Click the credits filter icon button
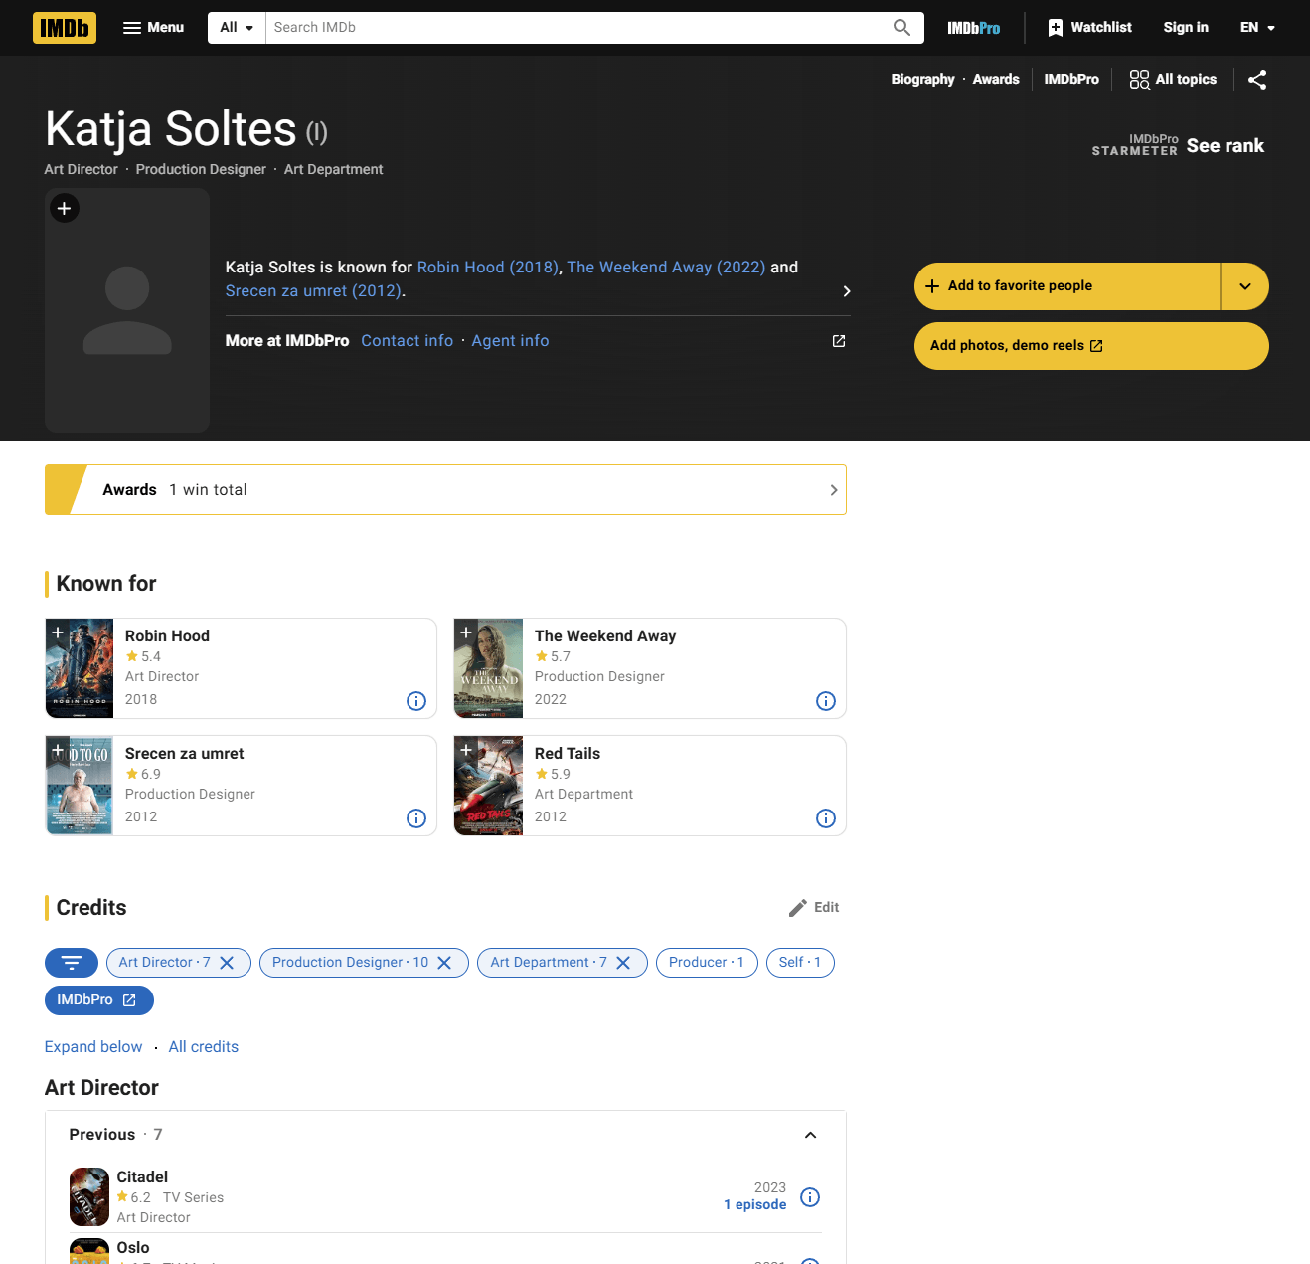Viewport: 1310px width, 1264px height. (x=72, y=963)
